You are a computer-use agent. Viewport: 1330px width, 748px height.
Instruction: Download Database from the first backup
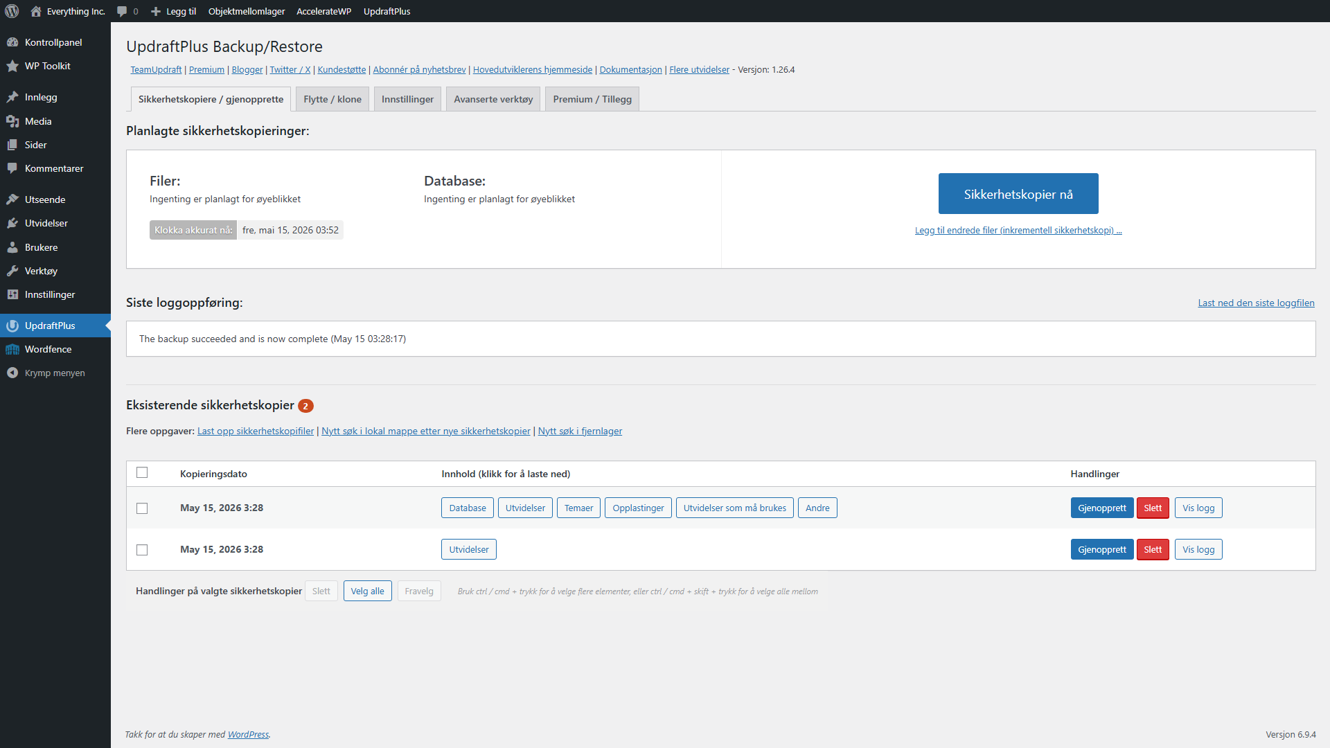[x=468, y=508]
